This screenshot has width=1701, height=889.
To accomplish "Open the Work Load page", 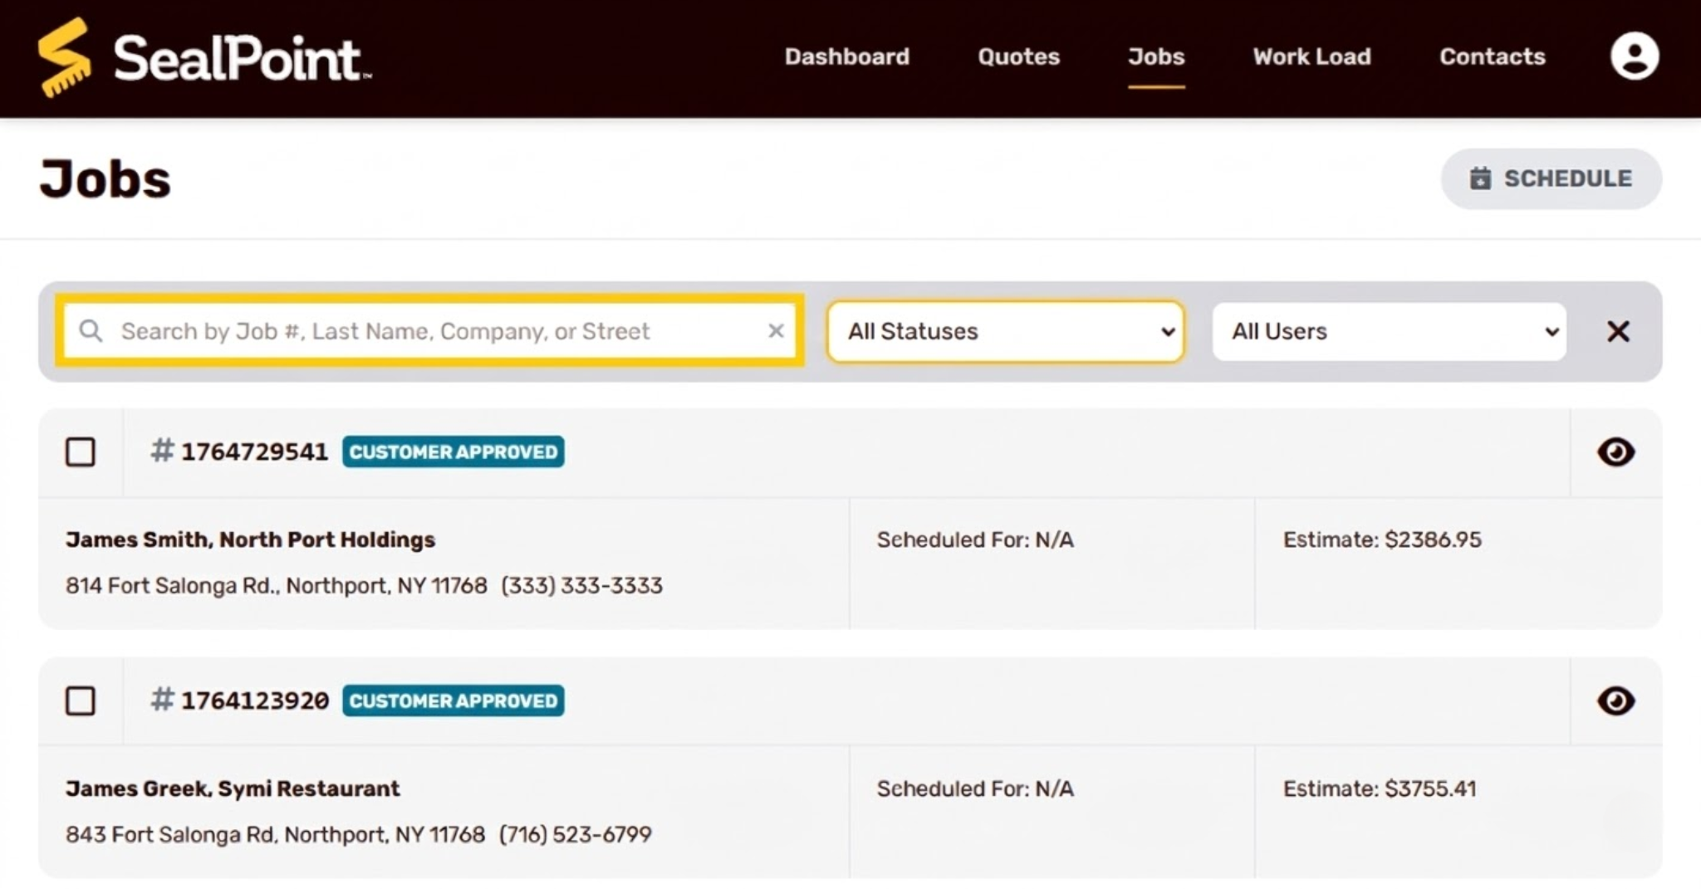I will [1311, 56].
